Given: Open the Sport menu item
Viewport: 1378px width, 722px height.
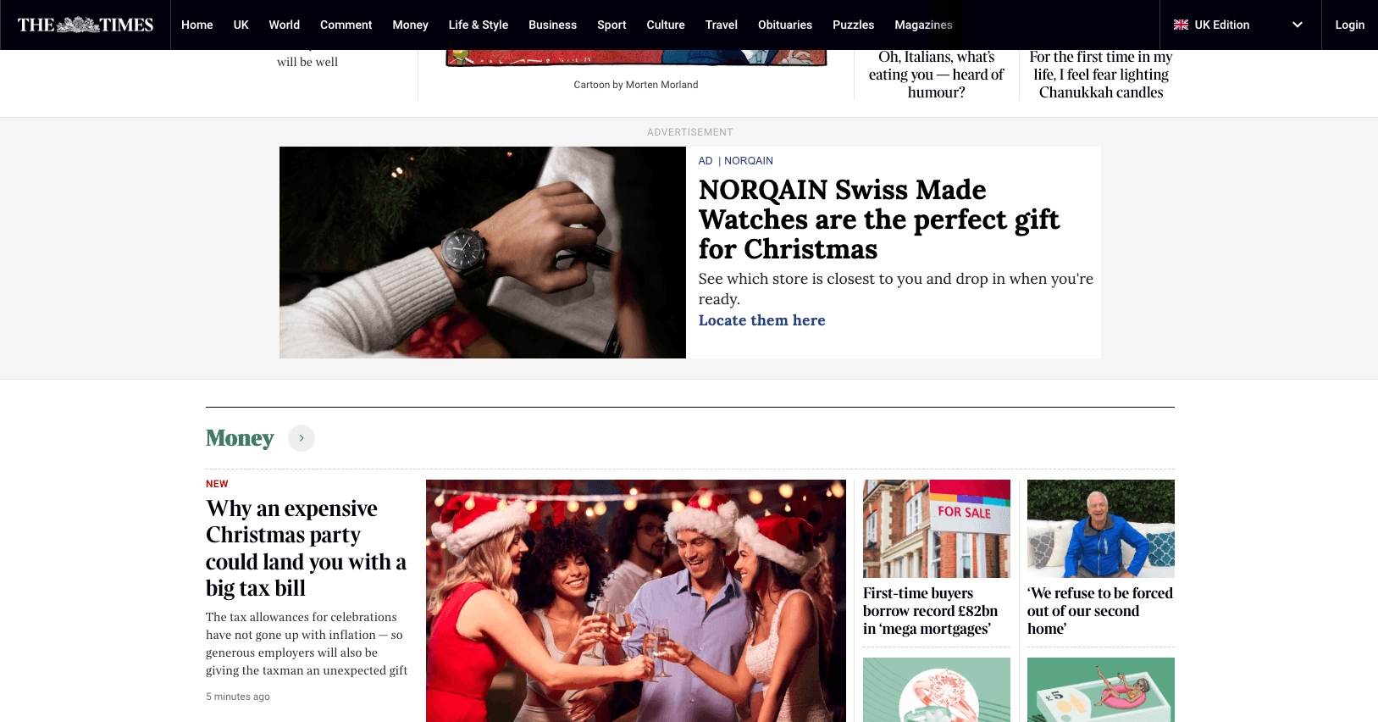Looking at the screenshot, I should pos(612,25).
